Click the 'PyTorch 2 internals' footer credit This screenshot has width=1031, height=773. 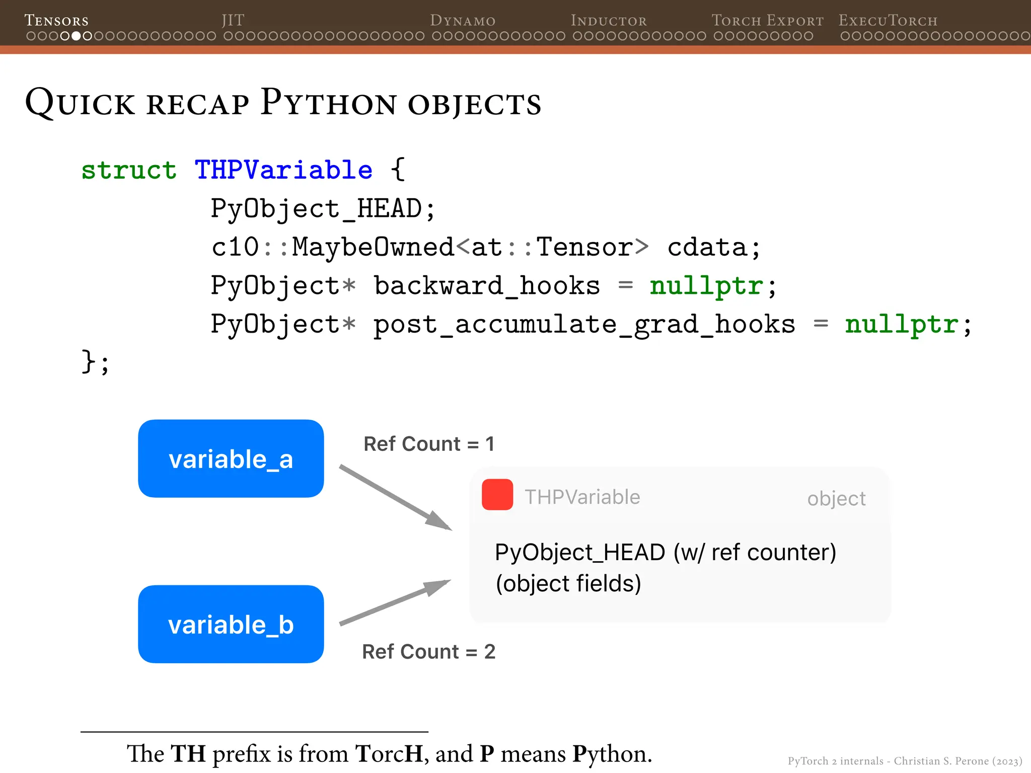tap(905, 761)
